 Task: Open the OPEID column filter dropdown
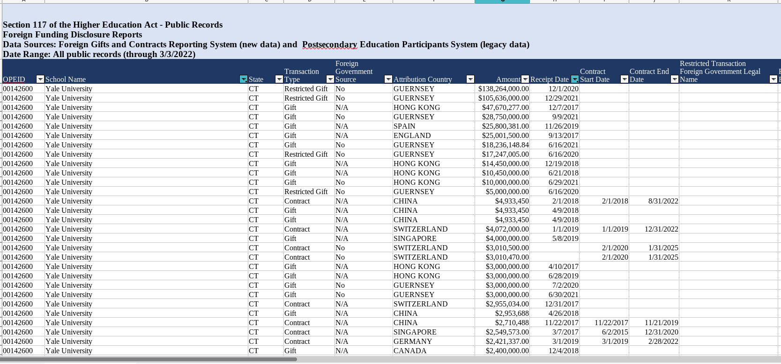[x=40, y=80]
